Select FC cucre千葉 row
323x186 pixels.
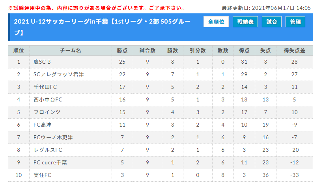point(161,162)
